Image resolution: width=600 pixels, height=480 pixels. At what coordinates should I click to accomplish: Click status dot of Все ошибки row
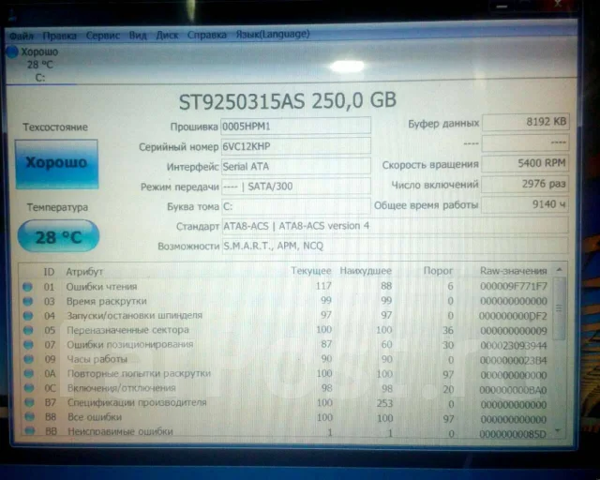point(29,417)
